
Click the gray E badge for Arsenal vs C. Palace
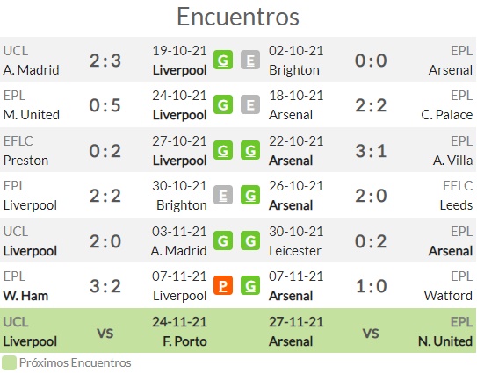pos(250,104)
